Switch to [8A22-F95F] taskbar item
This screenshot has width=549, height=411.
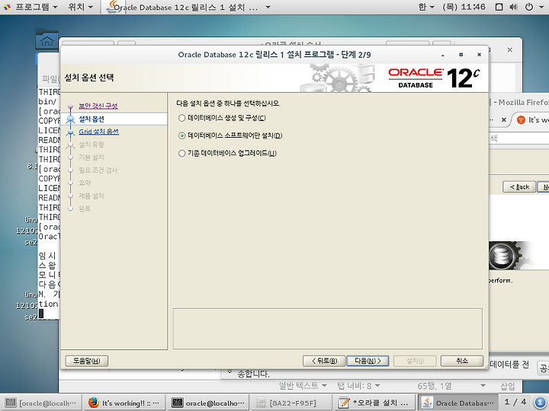292,403
